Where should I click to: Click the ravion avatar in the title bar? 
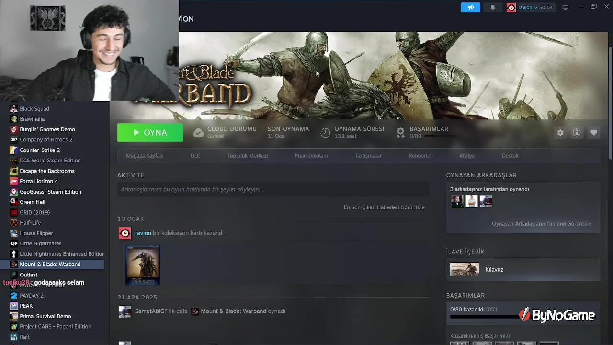[x=511, y=7]
